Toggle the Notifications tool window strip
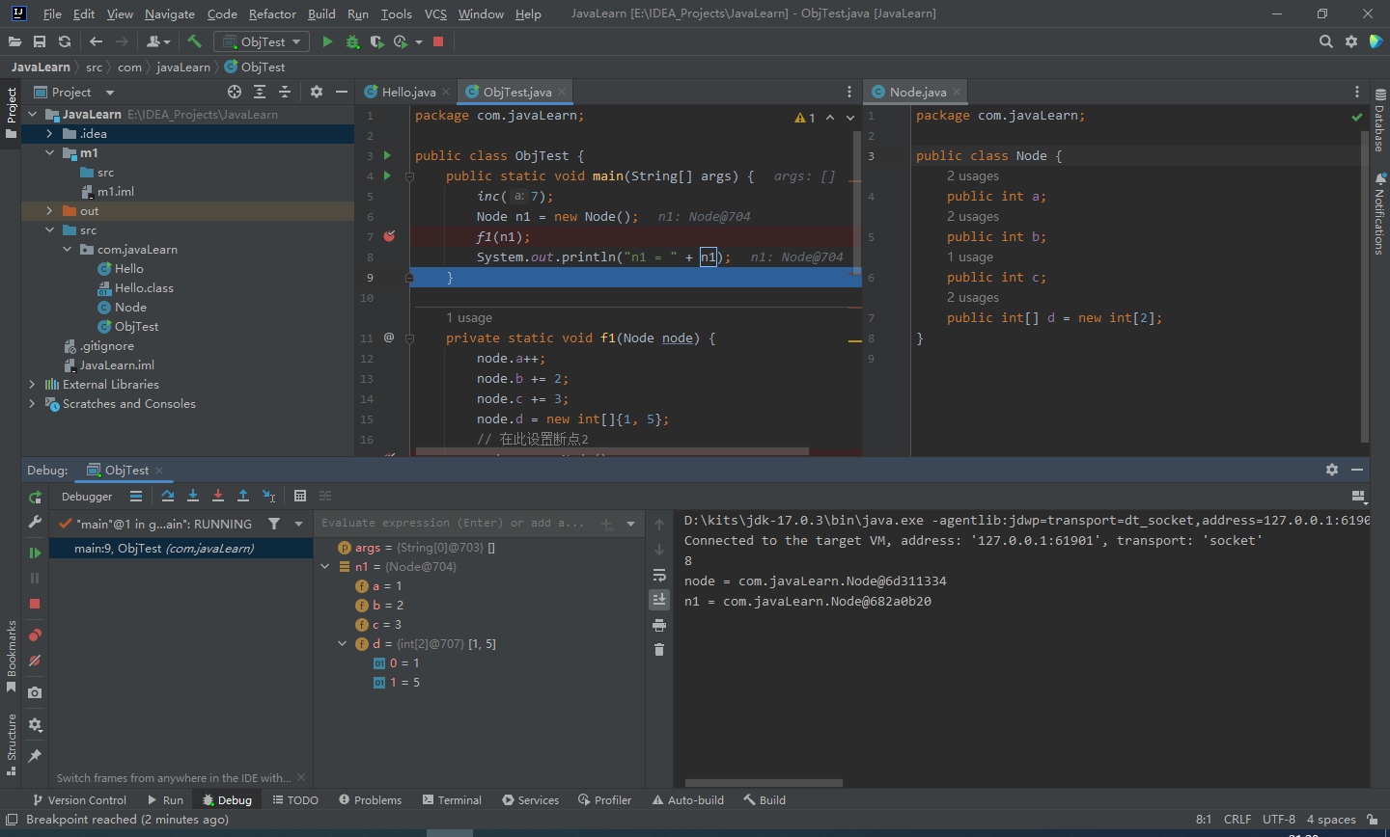The image size is (1390, 837). [1379, 214]
